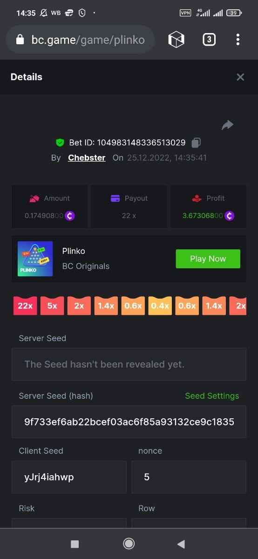Click the Server Seed hash field

[129, 422]
